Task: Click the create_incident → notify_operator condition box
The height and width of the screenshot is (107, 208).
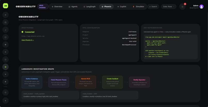Action: point(50,95)
